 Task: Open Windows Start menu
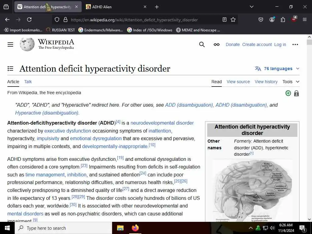click(7, 228)
